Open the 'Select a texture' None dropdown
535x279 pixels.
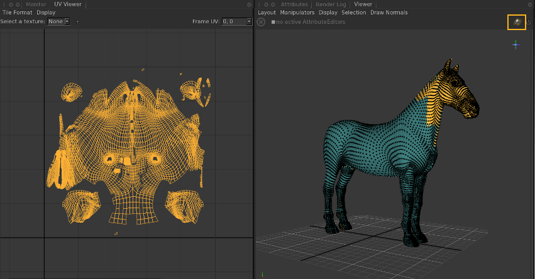click(x=58, y=21)
